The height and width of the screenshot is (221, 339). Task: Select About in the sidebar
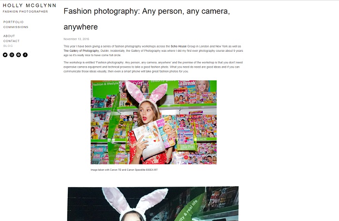click(9, 36)
